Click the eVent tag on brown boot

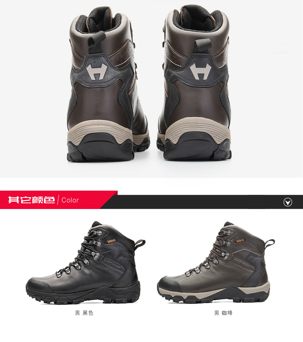click(x=240, y=241)
